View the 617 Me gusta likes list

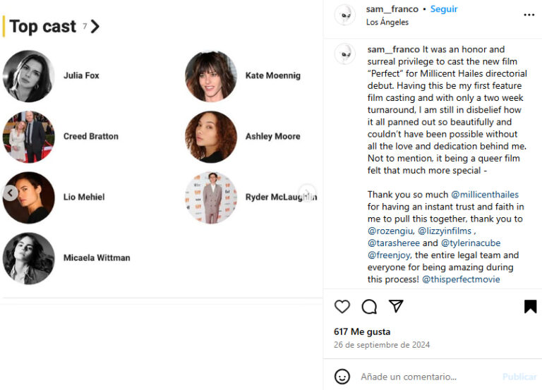tap(362, 331)
